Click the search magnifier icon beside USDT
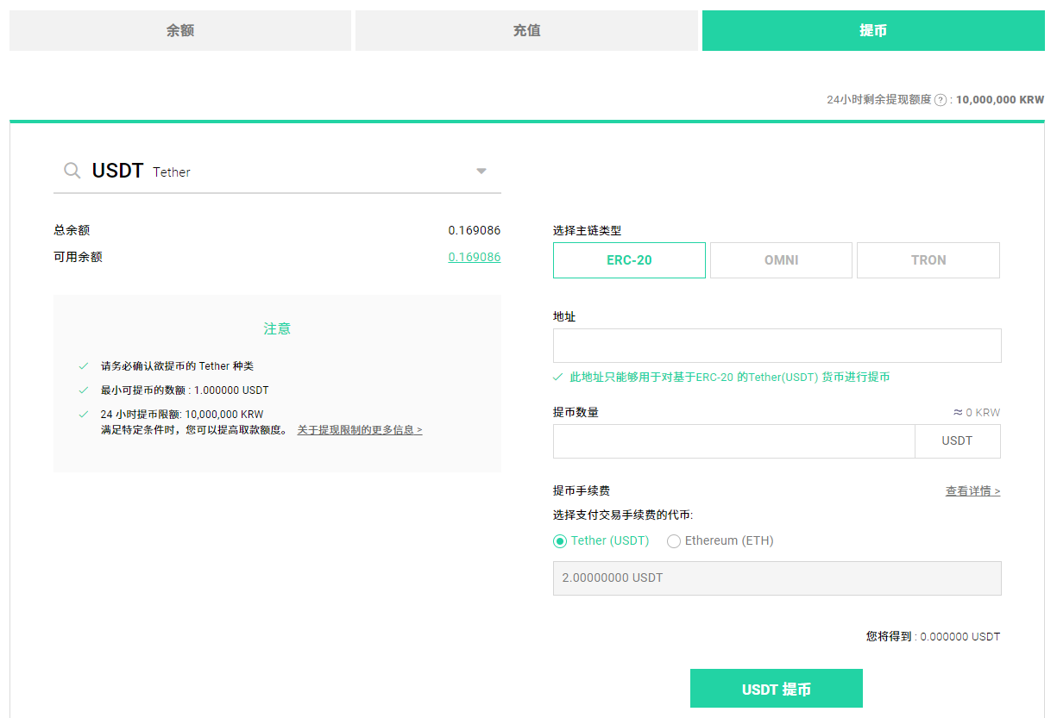 [72, 171]
